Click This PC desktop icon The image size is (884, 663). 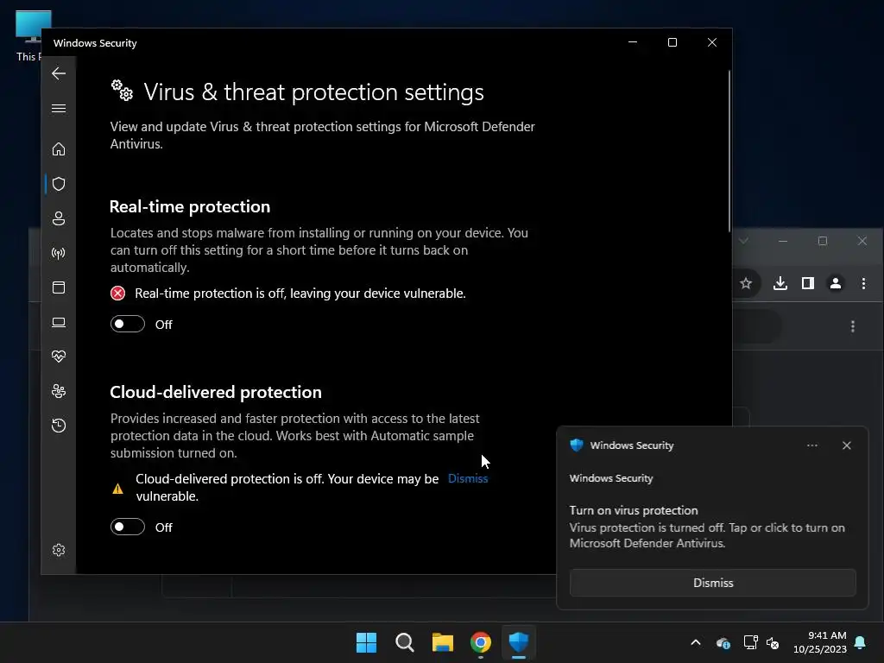[29, 35]
